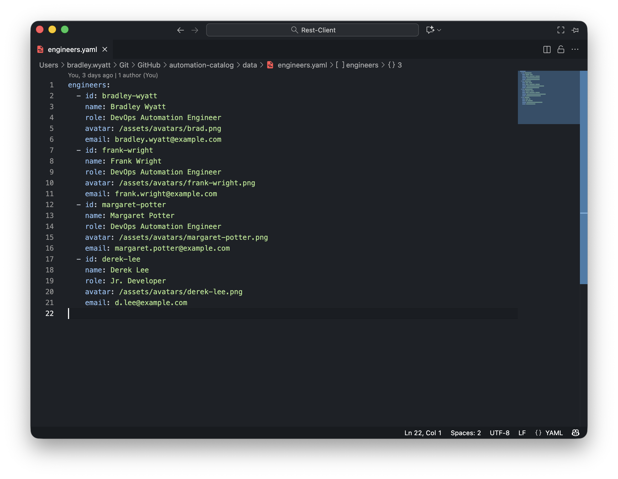Open the automation-catalog breadcrumb
618x479 pixels.
coord(201,65)
